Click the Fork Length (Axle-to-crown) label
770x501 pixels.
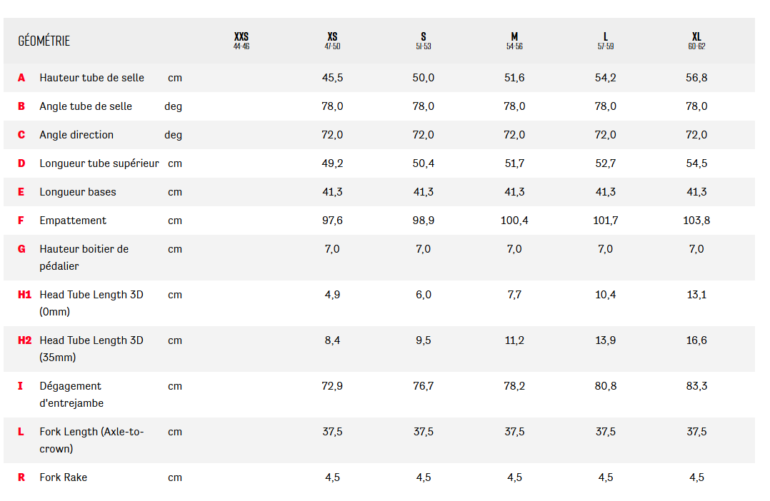[x=91, y=440]
